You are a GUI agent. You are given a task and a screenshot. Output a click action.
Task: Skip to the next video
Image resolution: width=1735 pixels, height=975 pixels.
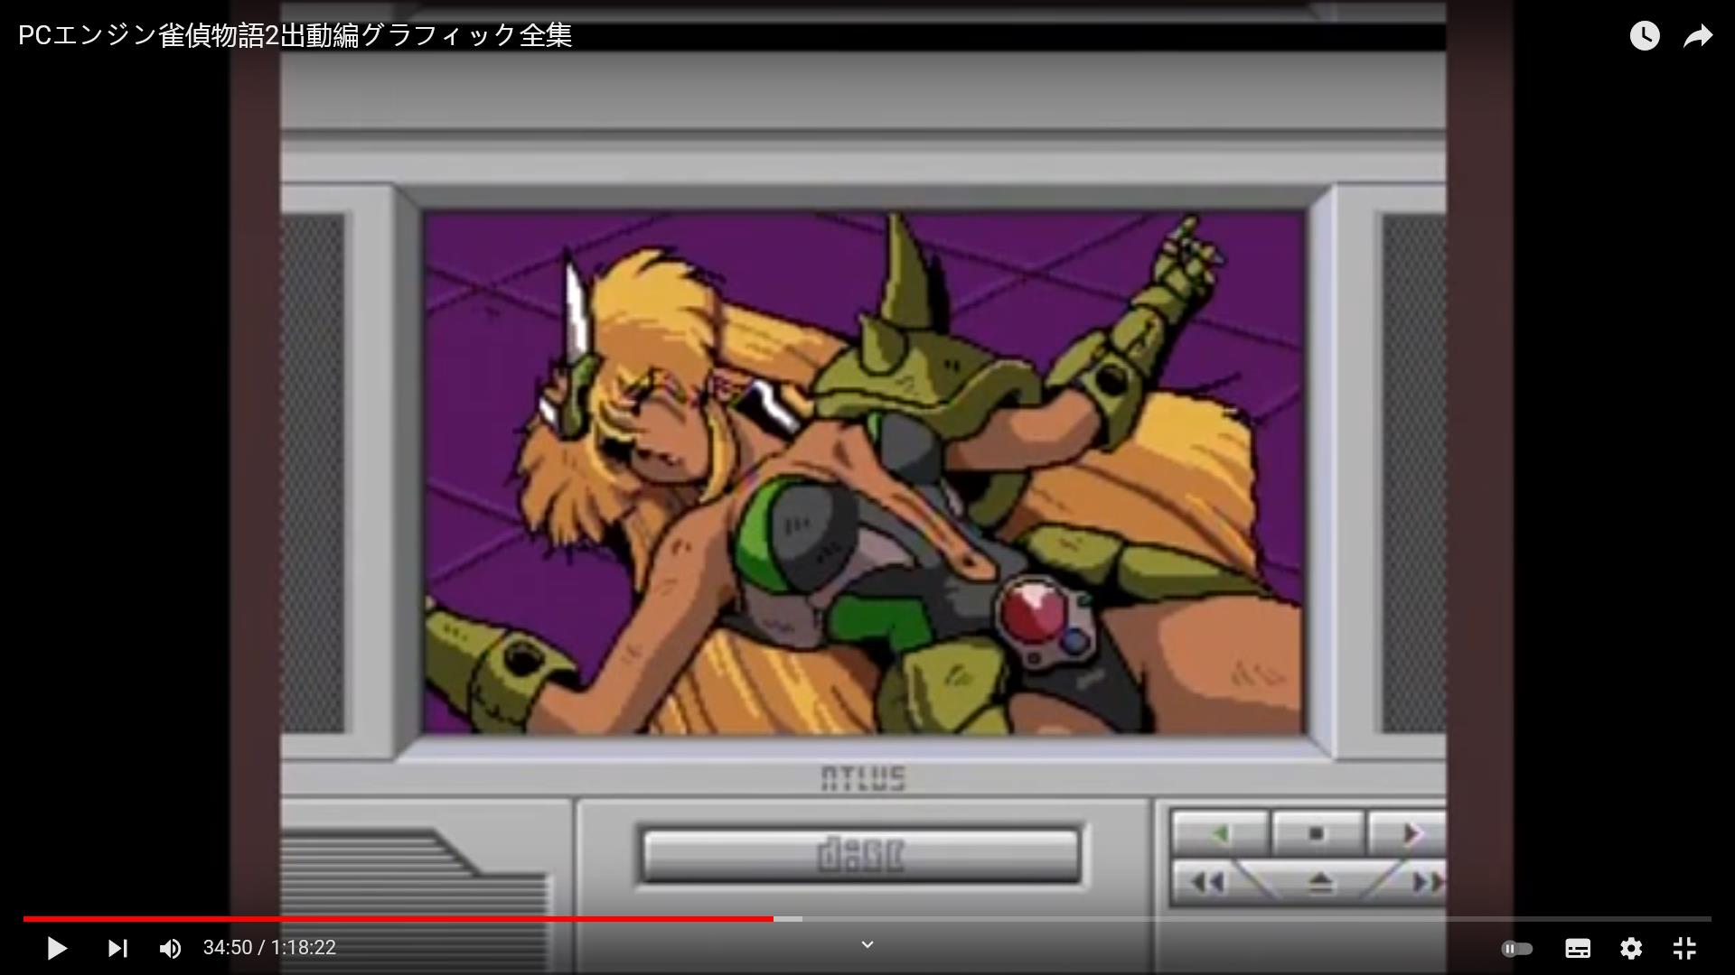point(117,948)
